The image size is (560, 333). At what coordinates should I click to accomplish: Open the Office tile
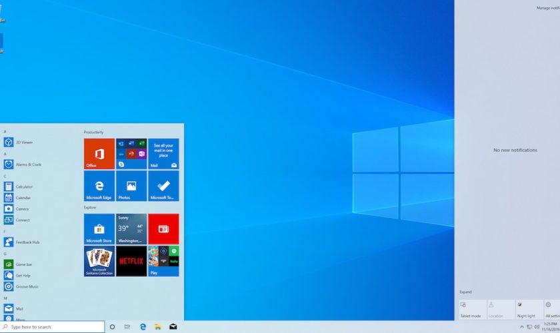coord(99,154)
